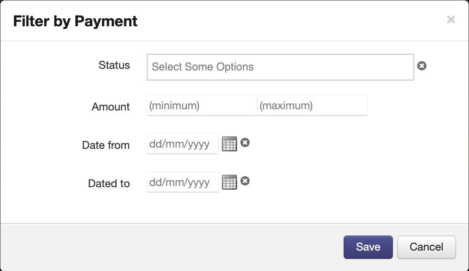The image size is (469, 271).
Task: Click the minimum amount field
Action: [x=201, y=105]
